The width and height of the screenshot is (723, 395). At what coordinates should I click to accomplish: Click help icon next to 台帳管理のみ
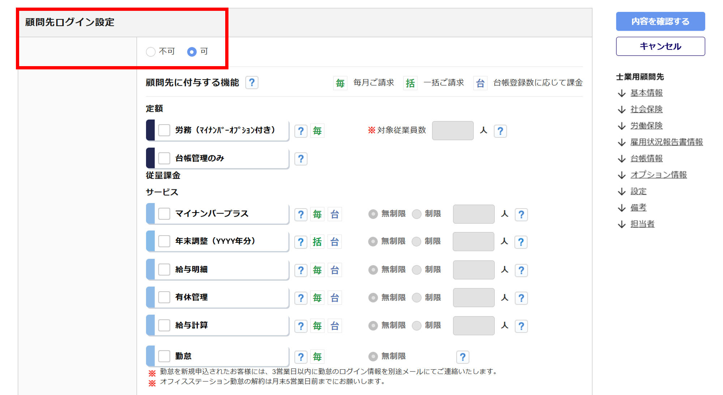301,159
